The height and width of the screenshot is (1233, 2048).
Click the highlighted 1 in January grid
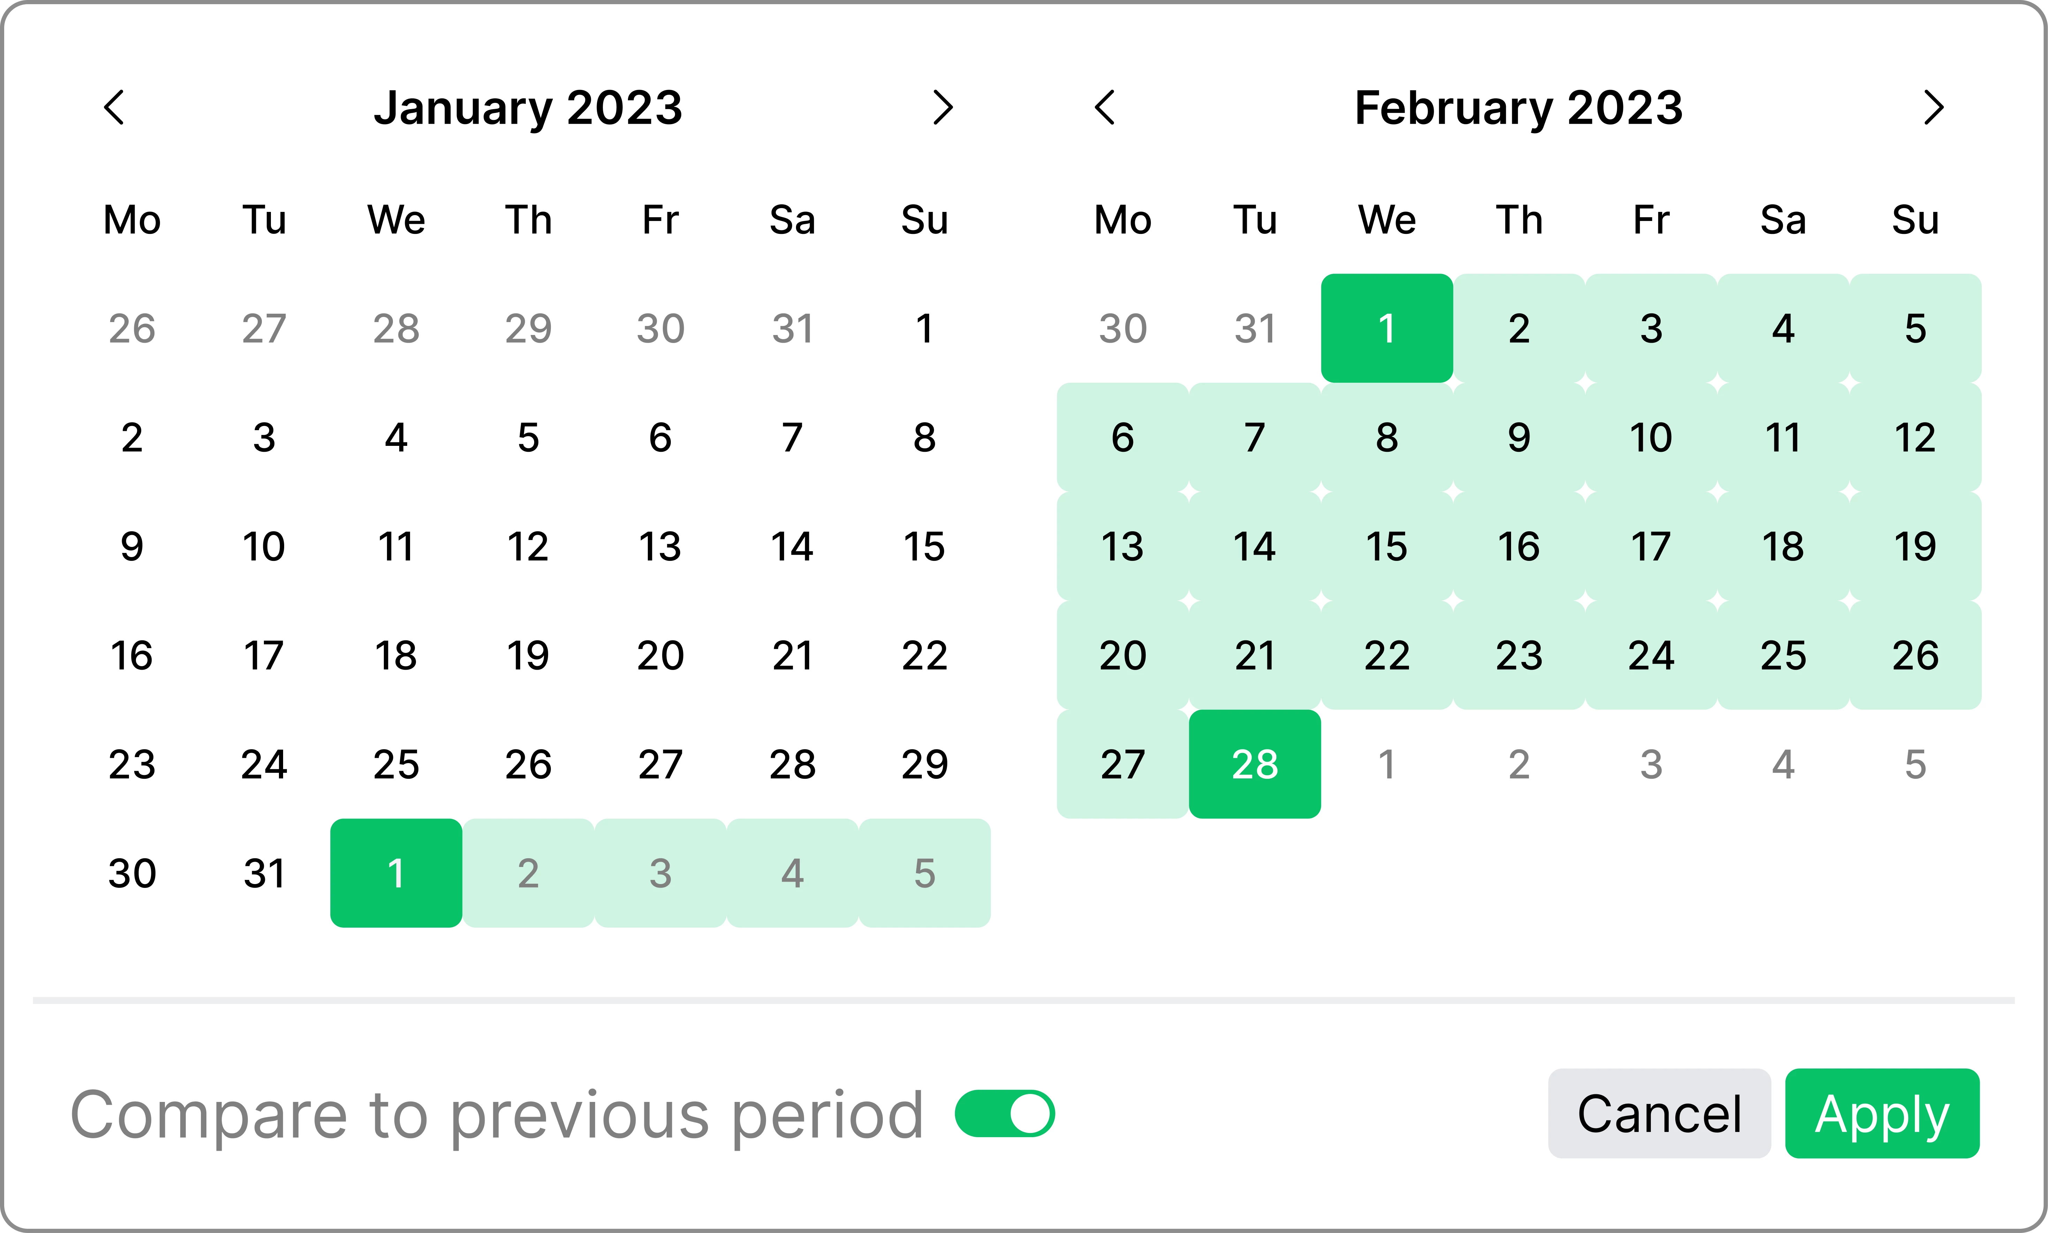[x=396, y=873]
